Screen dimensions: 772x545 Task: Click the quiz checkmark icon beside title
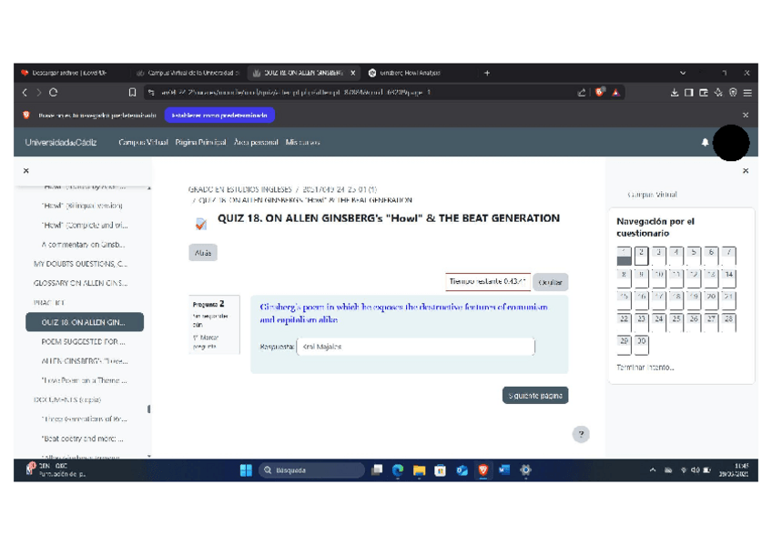pyautogui.click(x=201, y=224)
